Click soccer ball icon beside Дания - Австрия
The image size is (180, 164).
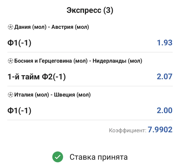coord(11,27)
